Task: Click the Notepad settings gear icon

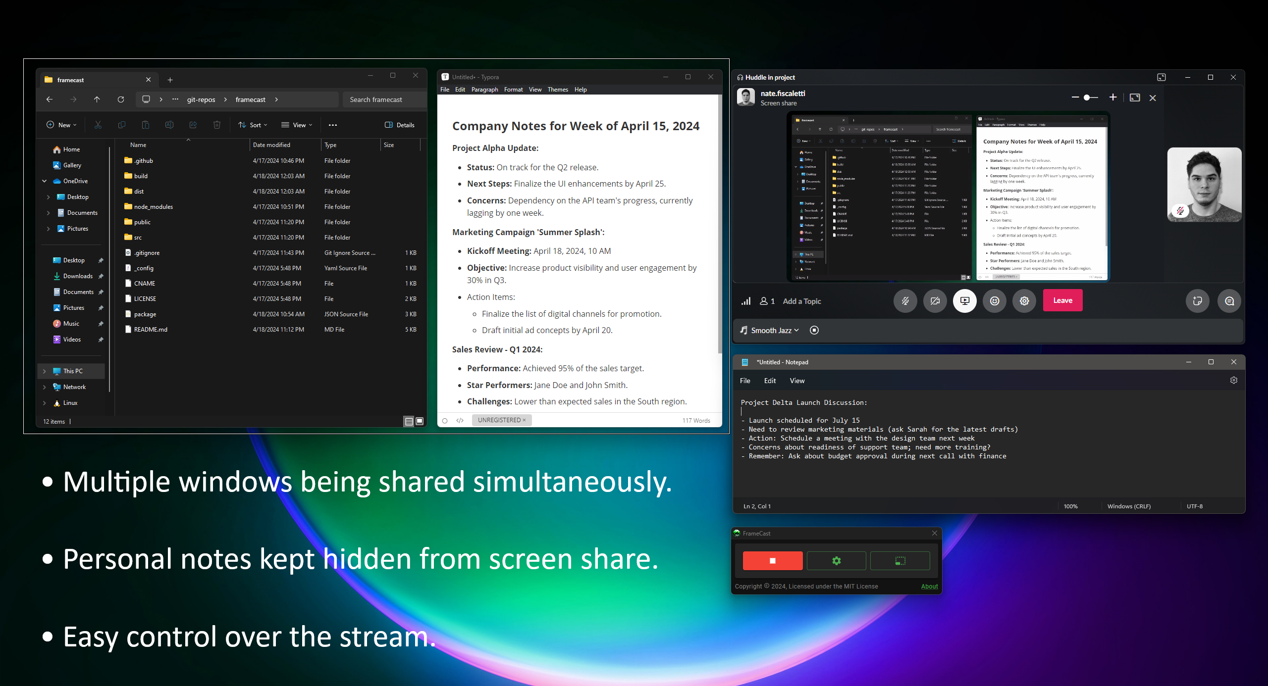Action: coord(1233,380)
